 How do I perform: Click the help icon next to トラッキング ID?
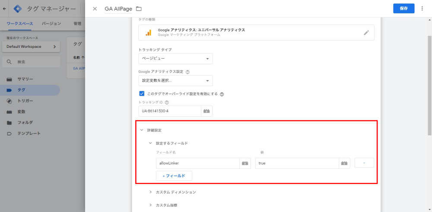pos(166,103)
